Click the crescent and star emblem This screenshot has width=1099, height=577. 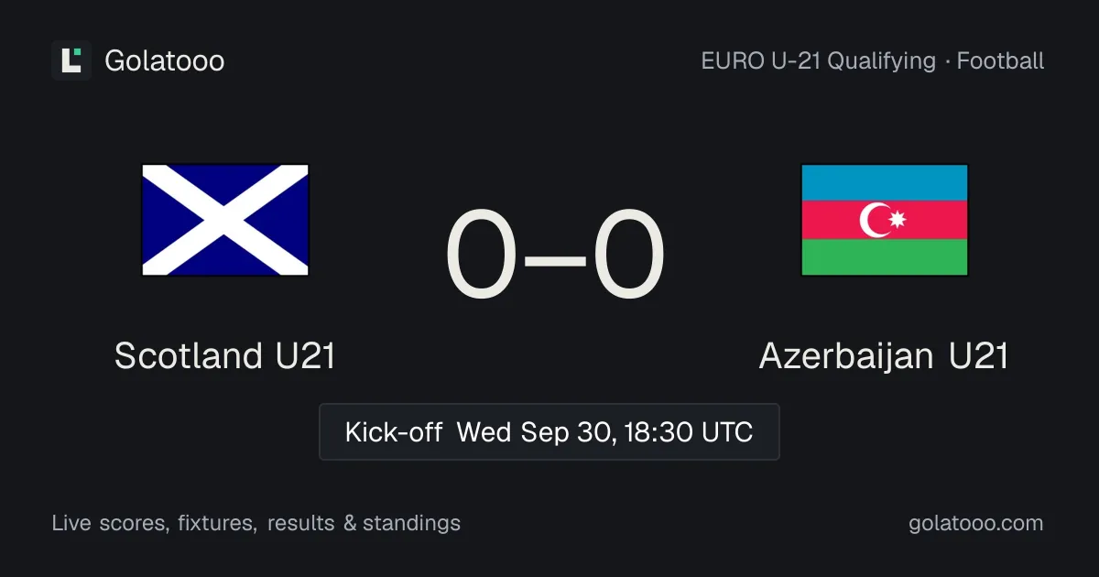[883, 220]
